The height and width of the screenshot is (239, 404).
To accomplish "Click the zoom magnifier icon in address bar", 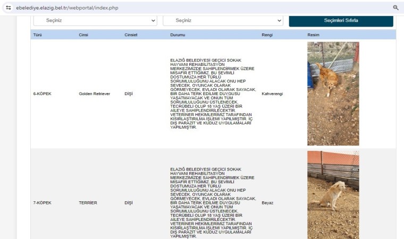I will (x=395, y=8).
